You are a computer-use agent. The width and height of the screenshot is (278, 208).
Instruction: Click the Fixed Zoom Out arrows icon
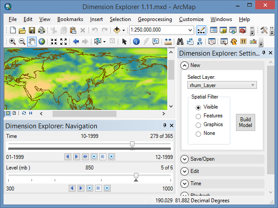[x=63, y=42]
